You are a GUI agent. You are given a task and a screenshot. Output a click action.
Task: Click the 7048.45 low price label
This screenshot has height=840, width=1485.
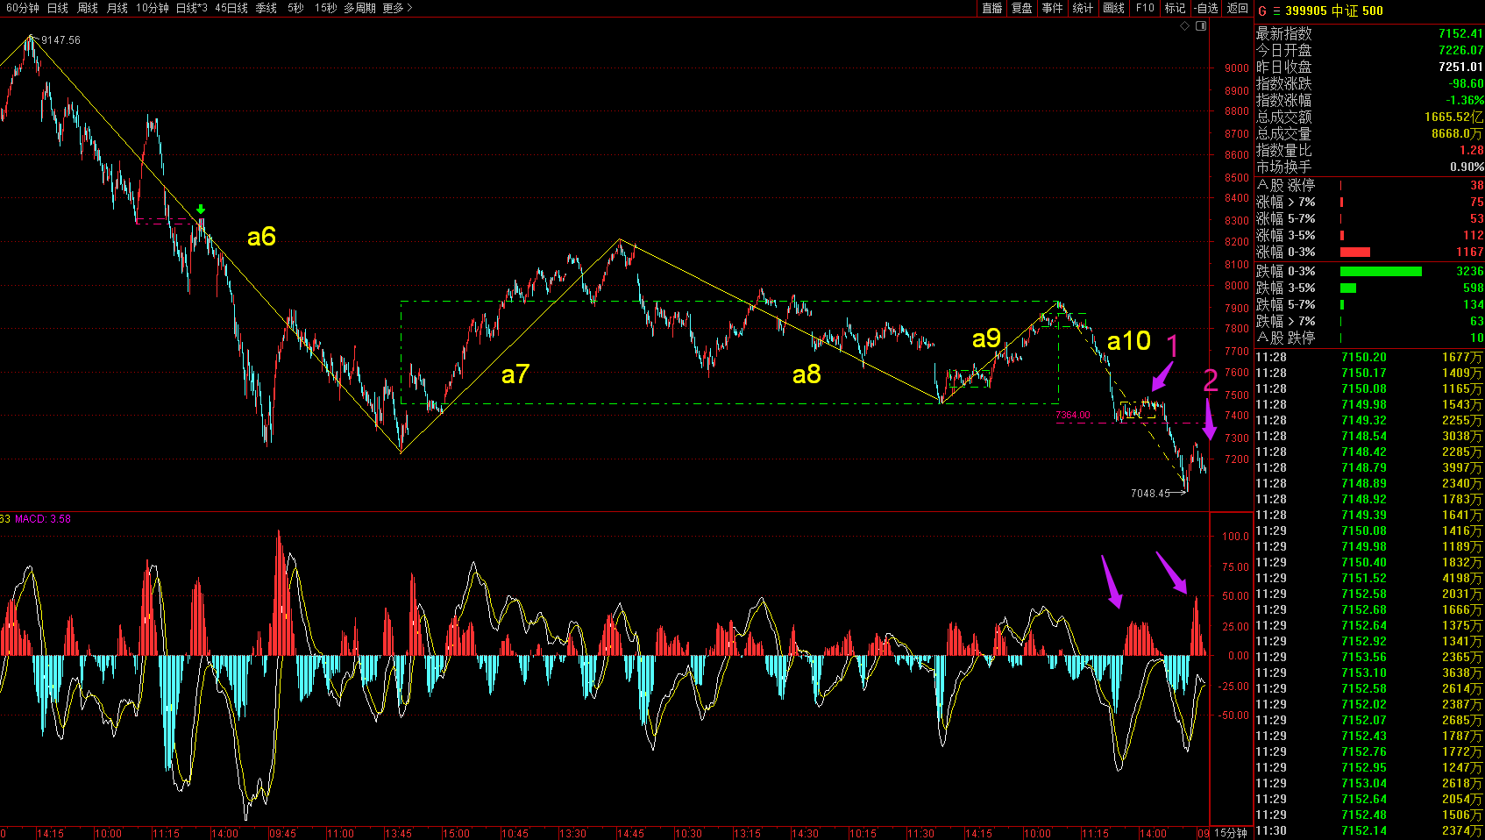click(1150, 494)
